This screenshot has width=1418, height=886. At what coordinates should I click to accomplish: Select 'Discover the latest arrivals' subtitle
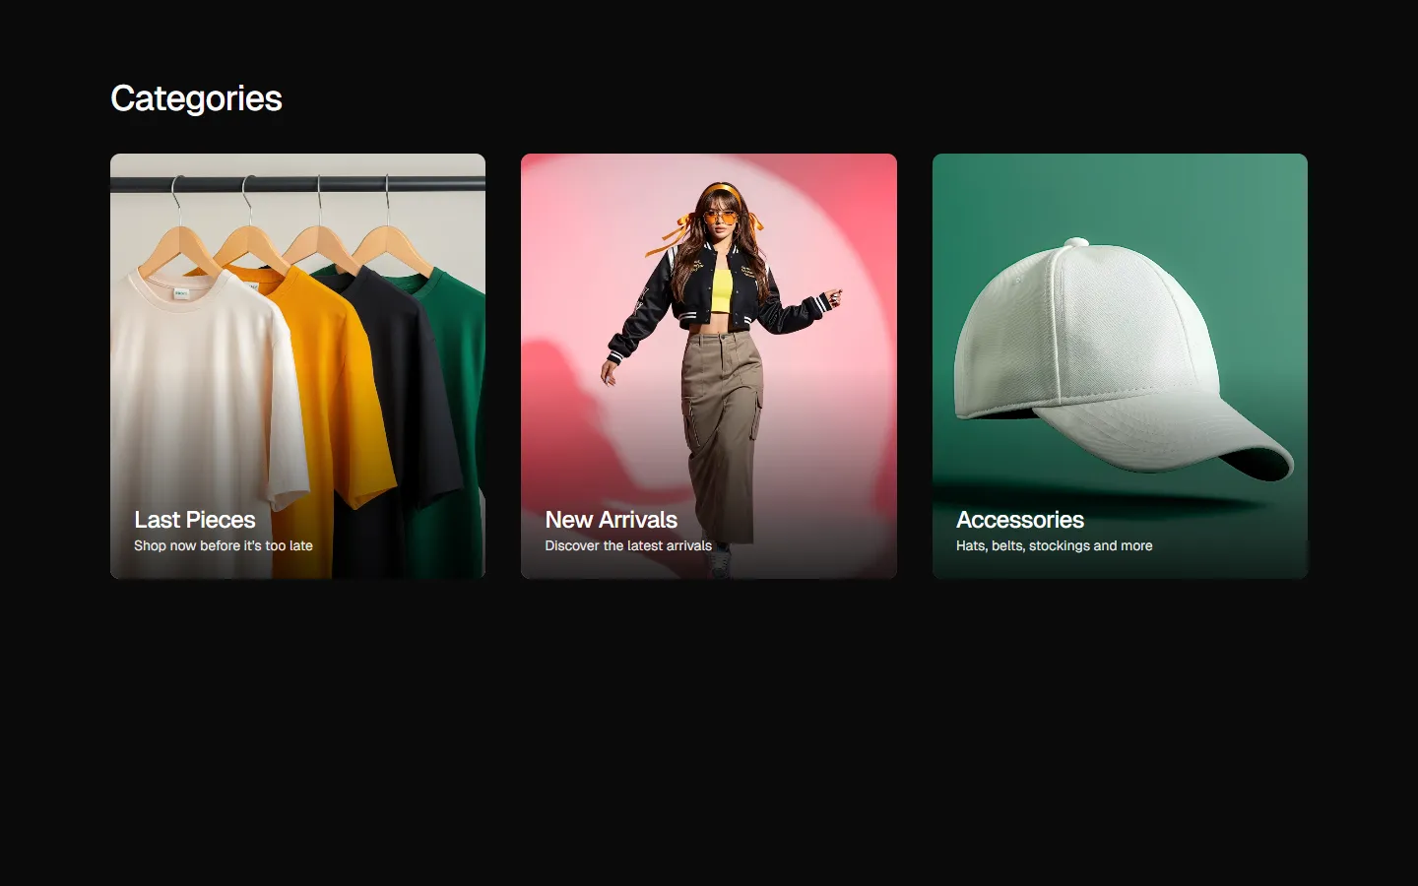pyautogui.click(x=627, y=545)
